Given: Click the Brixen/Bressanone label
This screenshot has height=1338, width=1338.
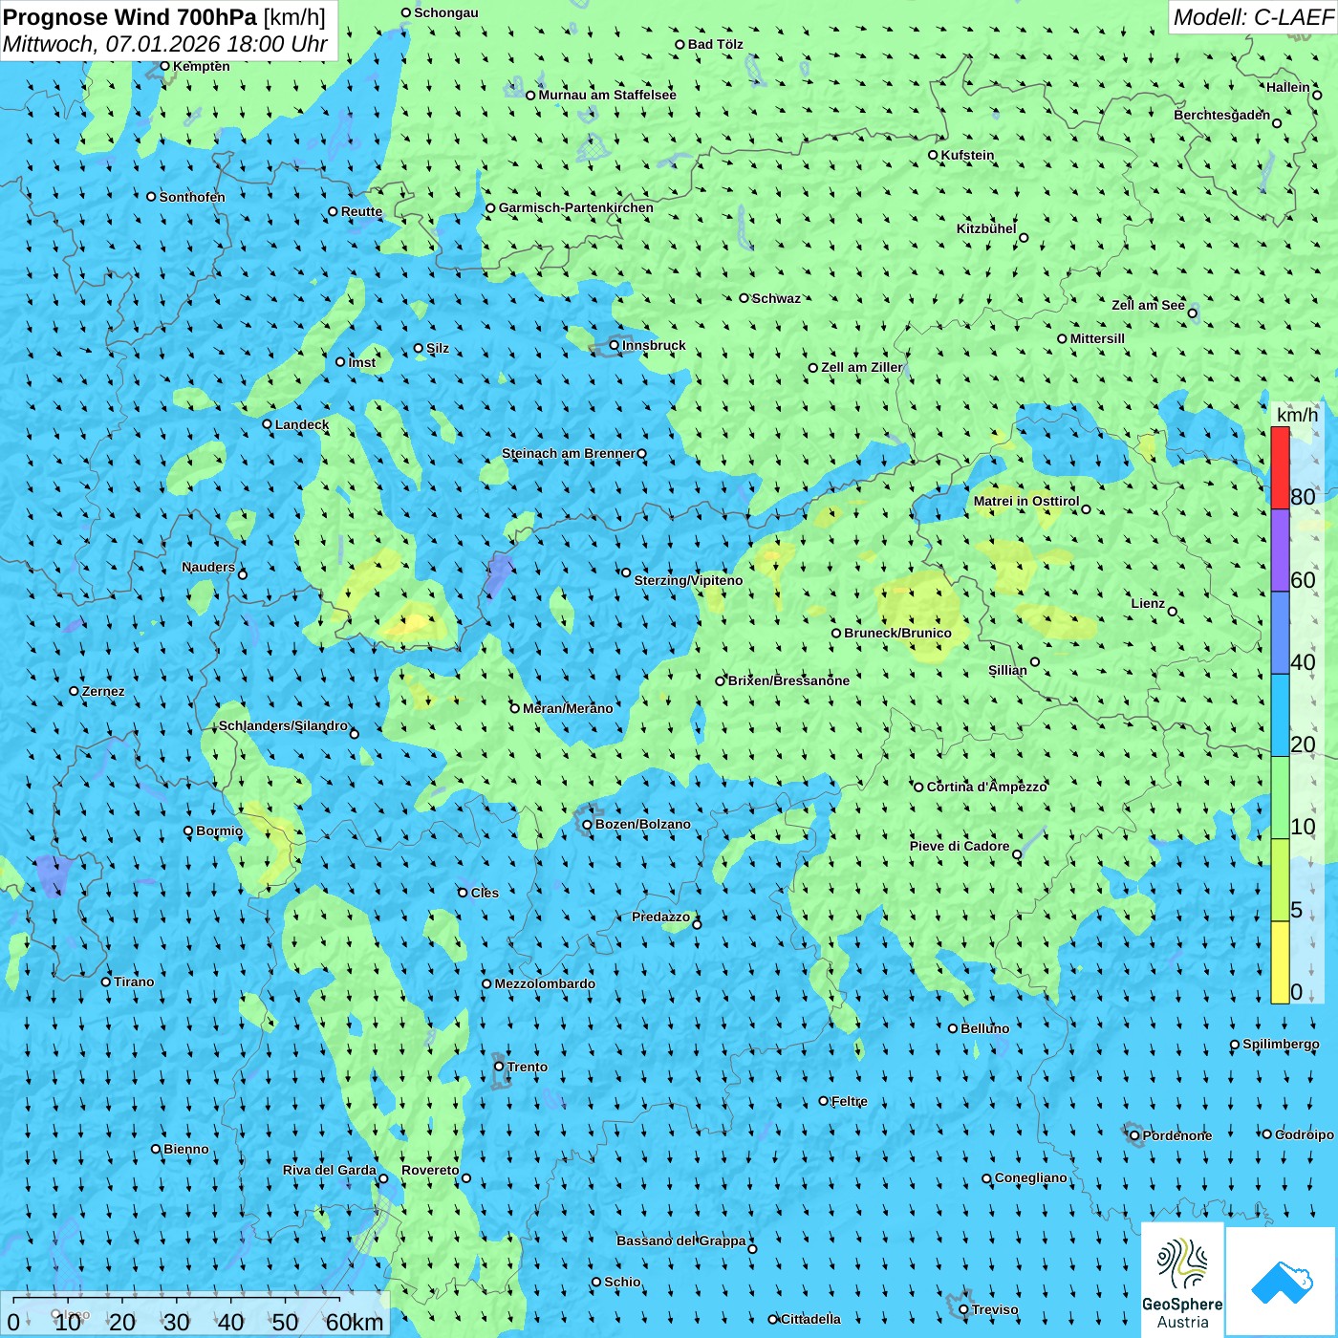Looking at the screenshot, I should (x=788, y=680).
